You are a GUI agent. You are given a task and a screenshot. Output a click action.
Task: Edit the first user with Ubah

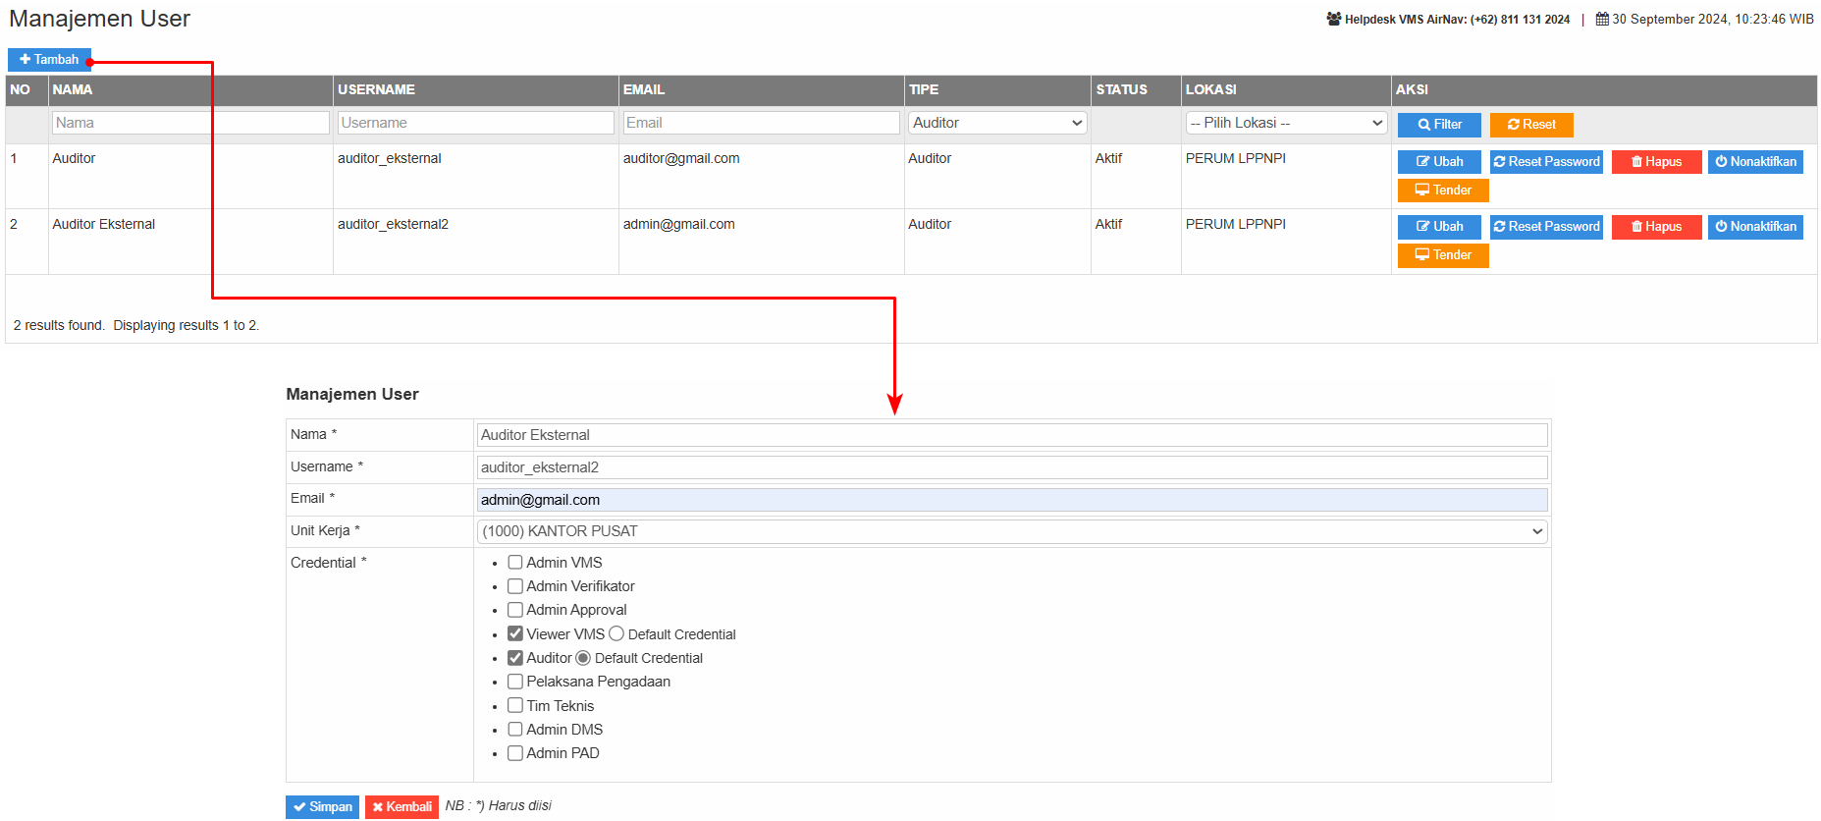pos(1438,162)
